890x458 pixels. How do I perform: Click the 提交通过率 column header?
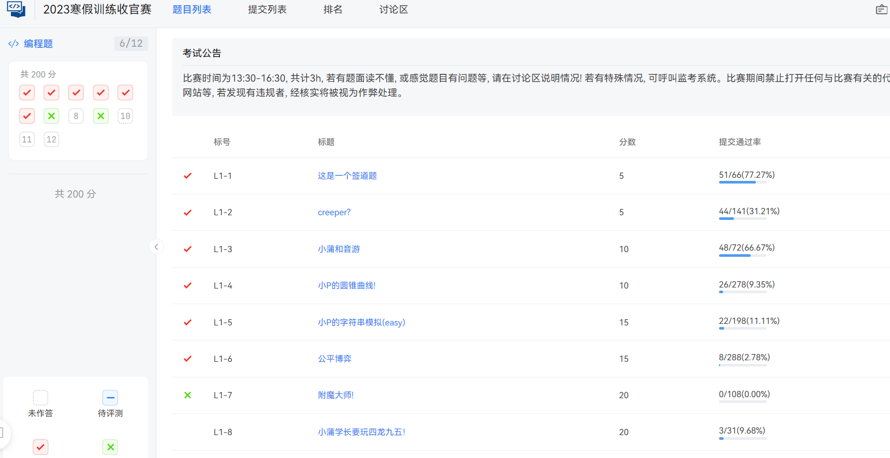pos(740,142)
